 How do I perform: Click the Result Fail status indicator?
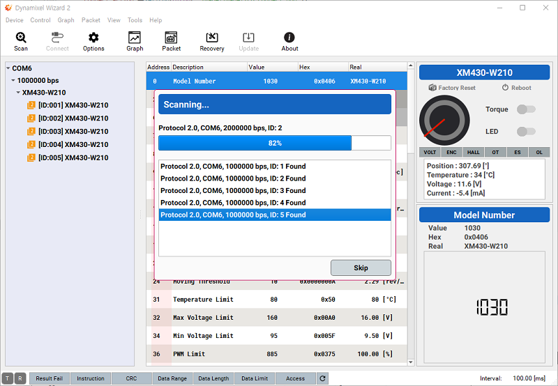tap(49, 378)
